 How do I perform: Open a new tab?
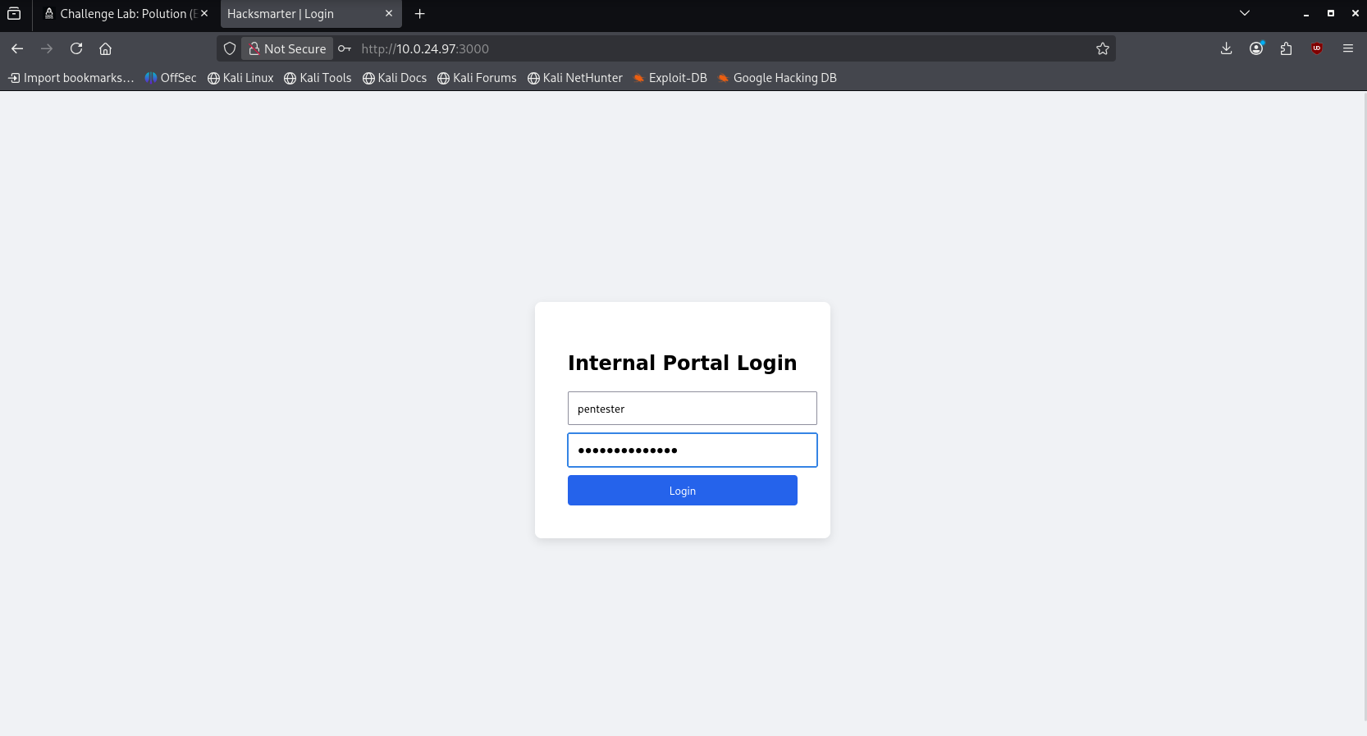tap(419, 13)
